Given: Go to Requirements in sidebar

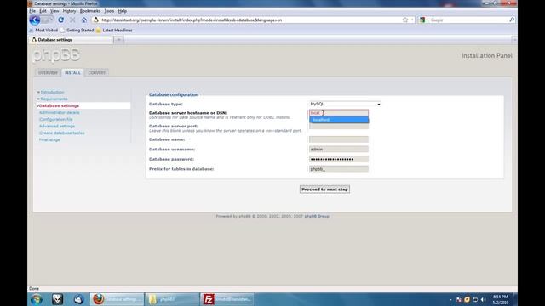Looking at the screenshot, I should coord(54,99).
